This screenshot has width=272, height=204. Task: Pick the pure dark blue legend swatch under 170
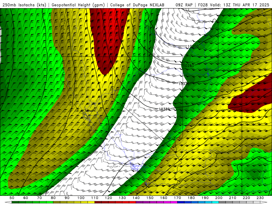(181, 202)
